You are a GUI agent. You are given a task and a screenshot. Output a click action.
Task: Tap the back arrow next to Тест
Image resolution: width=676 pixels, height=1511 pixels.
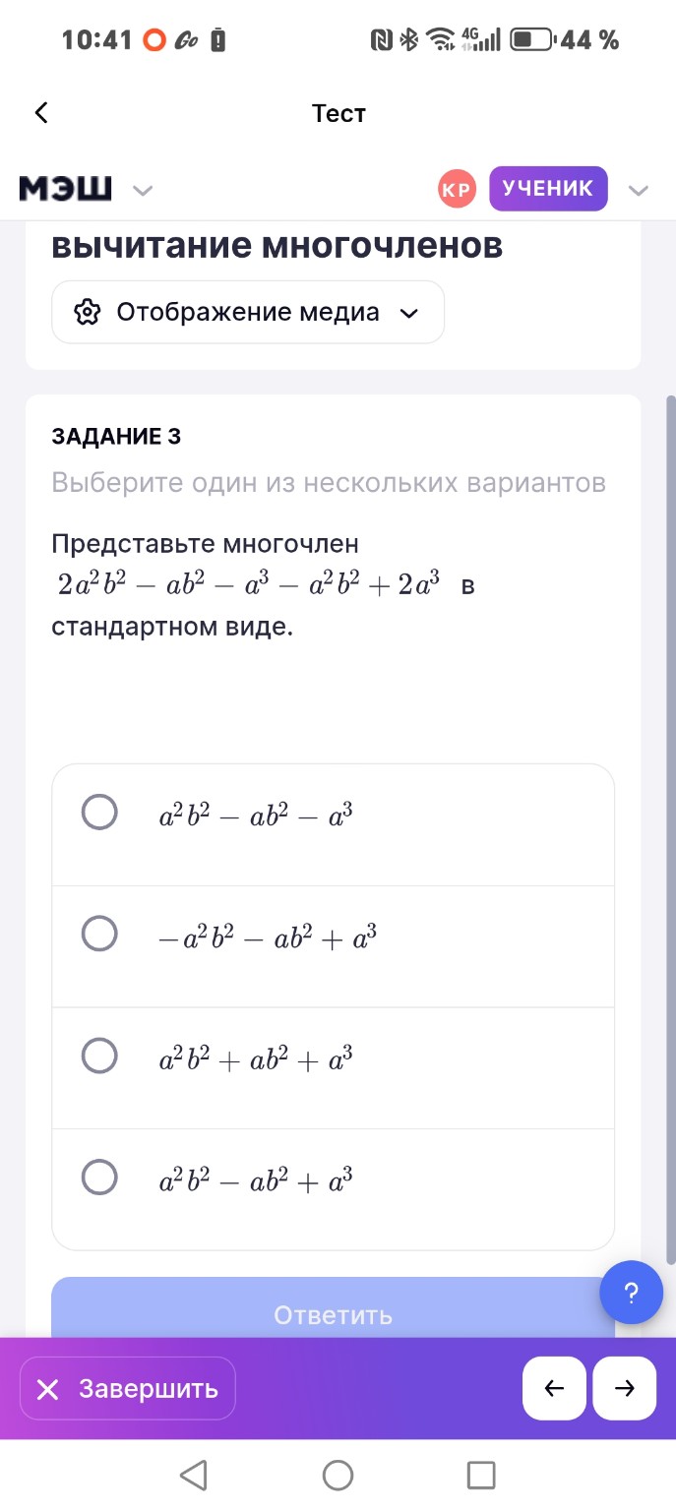click(x=40, y=112)
